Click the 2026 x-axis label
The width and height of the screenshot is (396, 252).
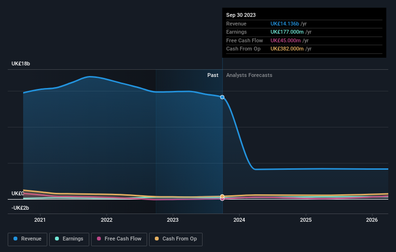click(372, 220)
